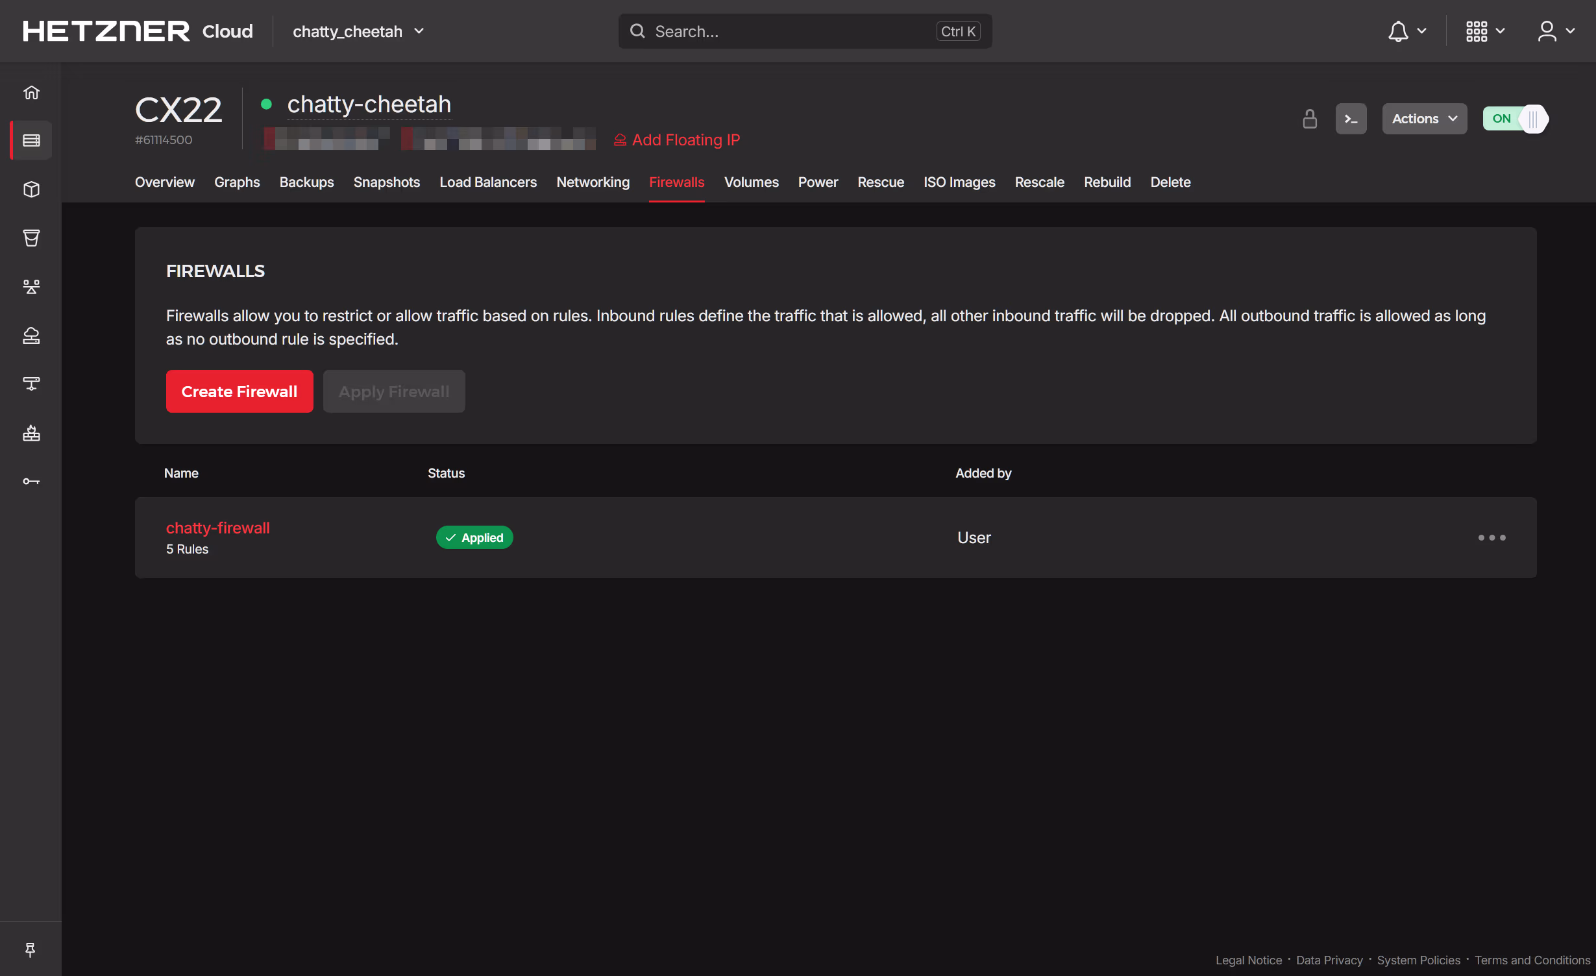The height and width of the screenshot is (976, 1596).
Task: Expand the Actions dropdown
Action: (1424, 119)
